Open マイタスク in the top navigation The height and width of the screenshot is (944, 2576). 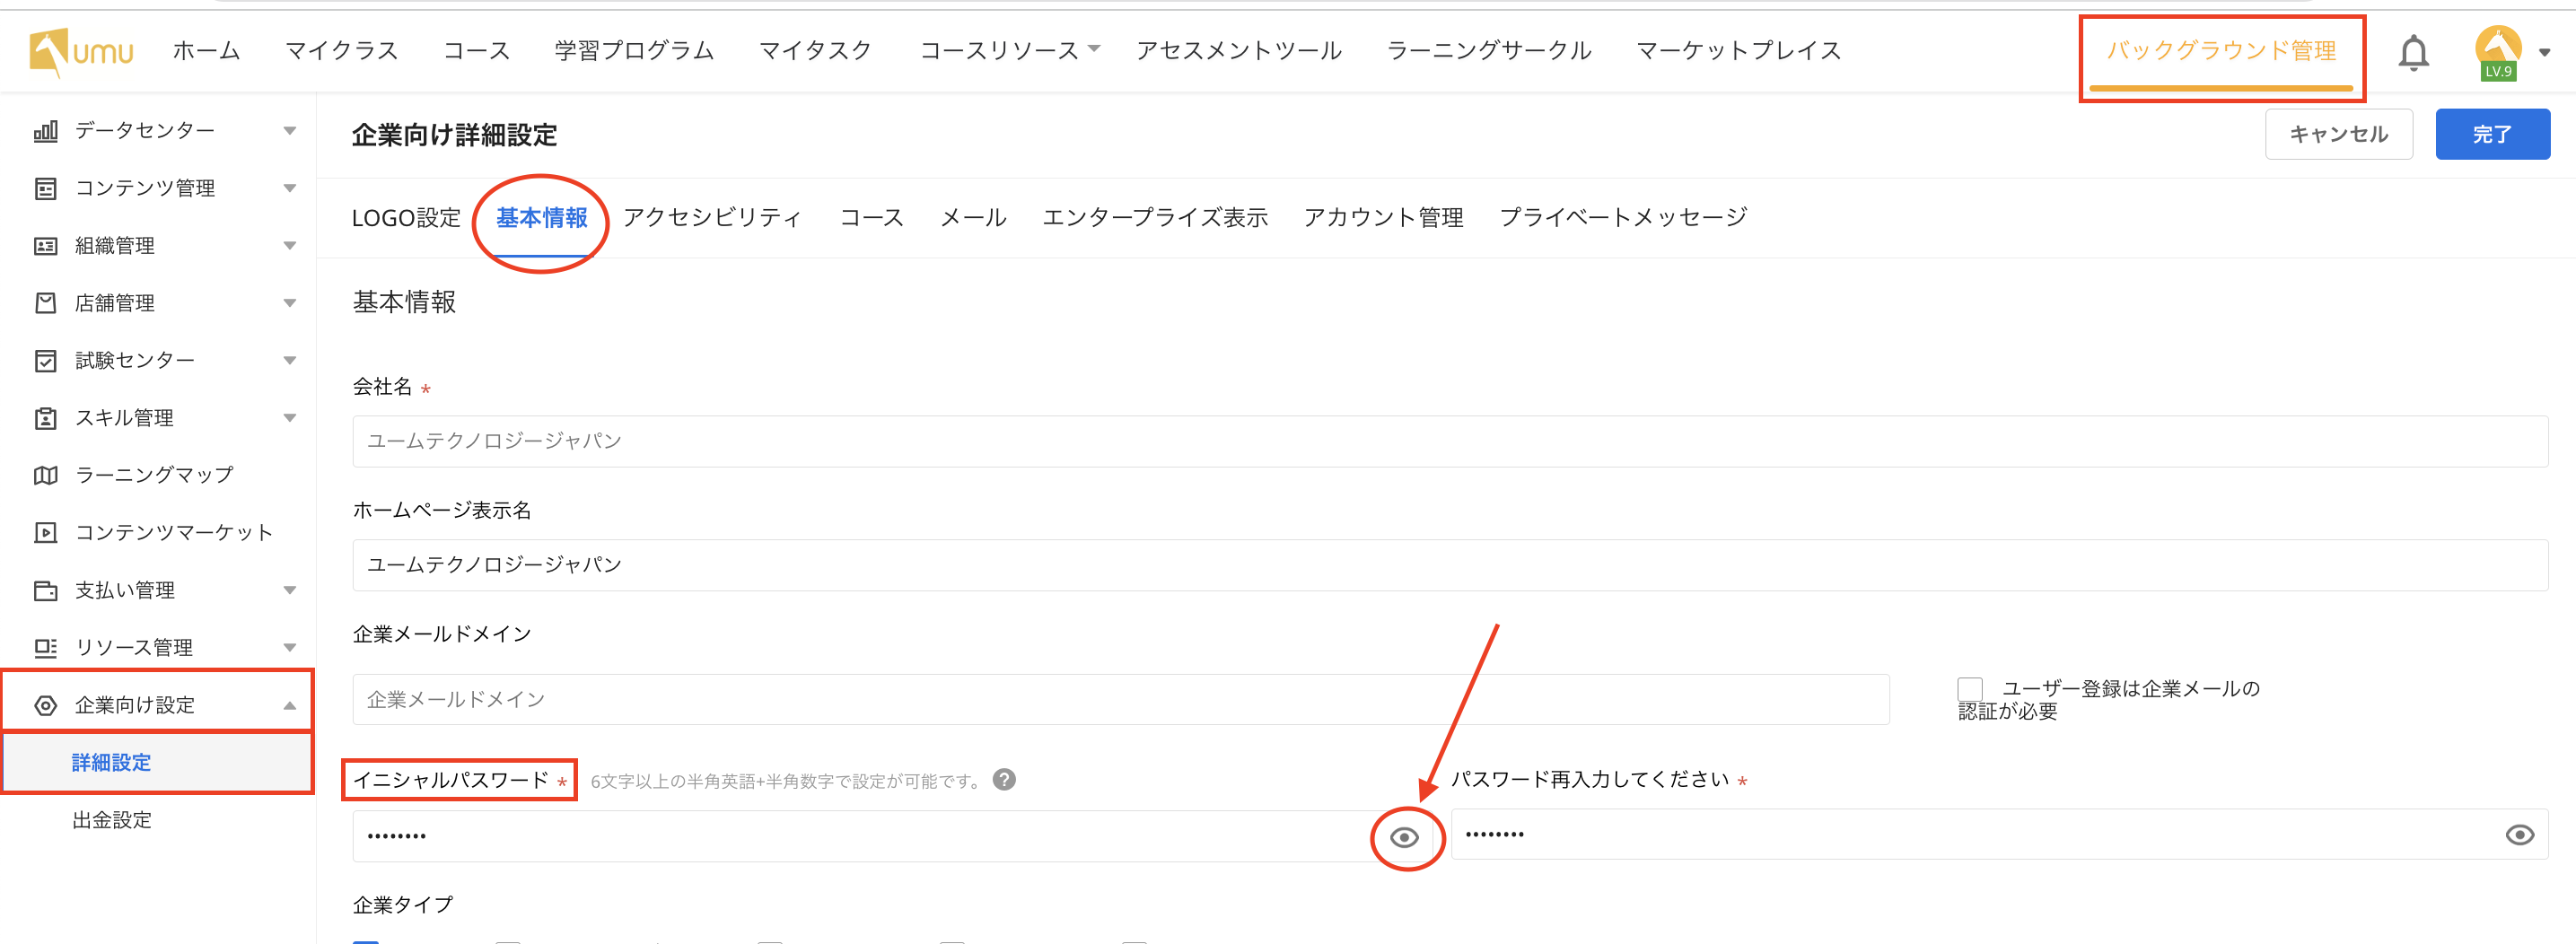tap(816, 50)
